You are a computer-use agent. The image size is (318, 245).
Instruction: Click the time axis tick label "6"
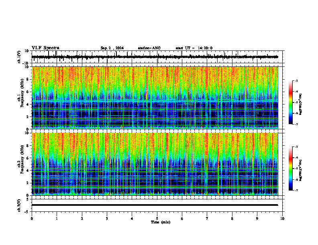pos(182,219)
